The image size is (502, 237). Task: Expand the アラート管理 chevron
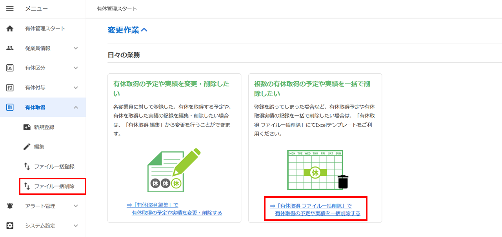pos(76,206)
